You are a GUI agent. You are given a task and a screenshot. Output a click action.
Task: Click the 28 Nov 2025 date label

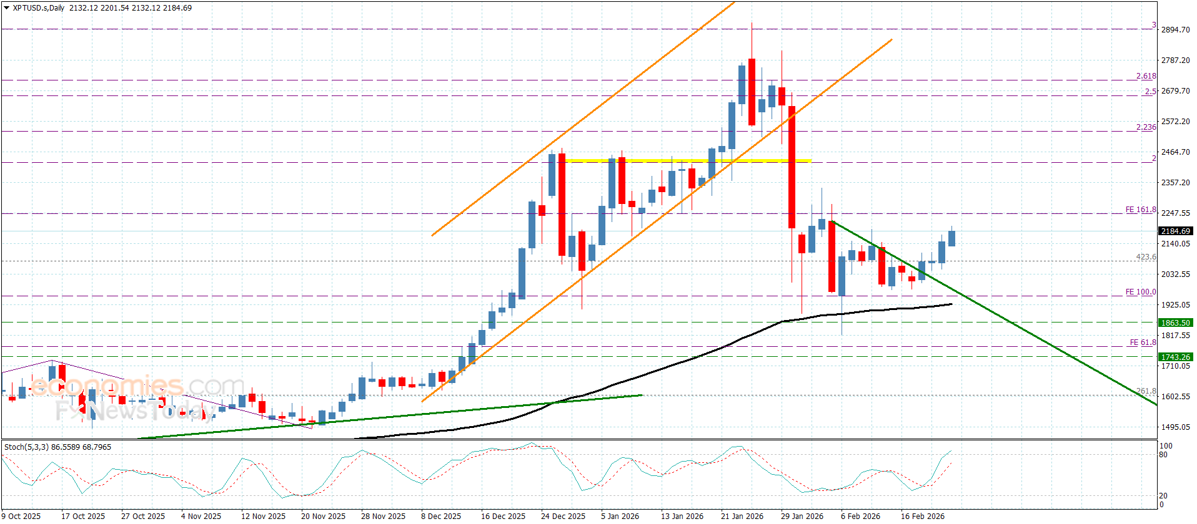pos(383,516)
